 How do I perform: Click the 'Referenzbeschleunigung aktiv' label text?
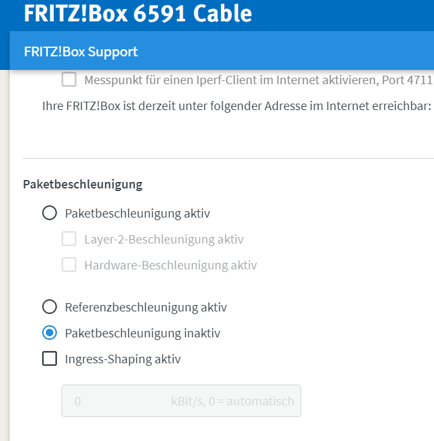pyautogui.click(x=146, y=307)
